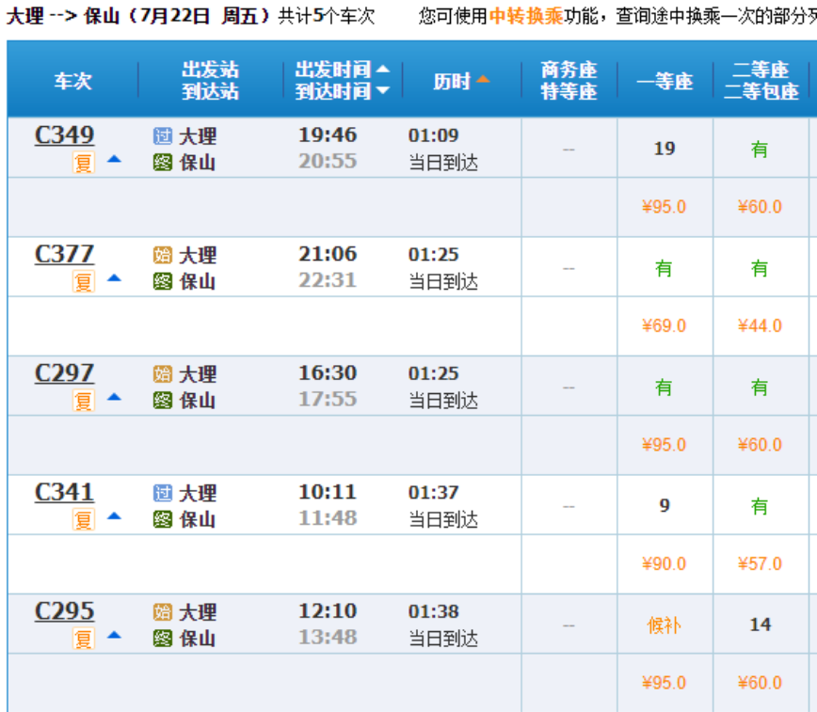
Task: Click the 始 origin icon for C377
Action: (x=163, y=255)
